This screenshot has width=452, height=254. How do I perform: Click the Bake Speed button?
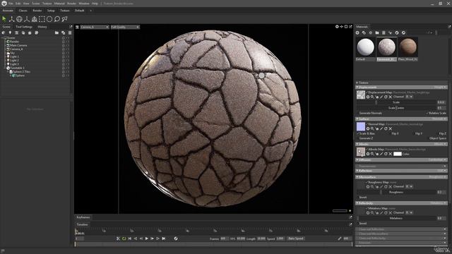click(295, 238)
